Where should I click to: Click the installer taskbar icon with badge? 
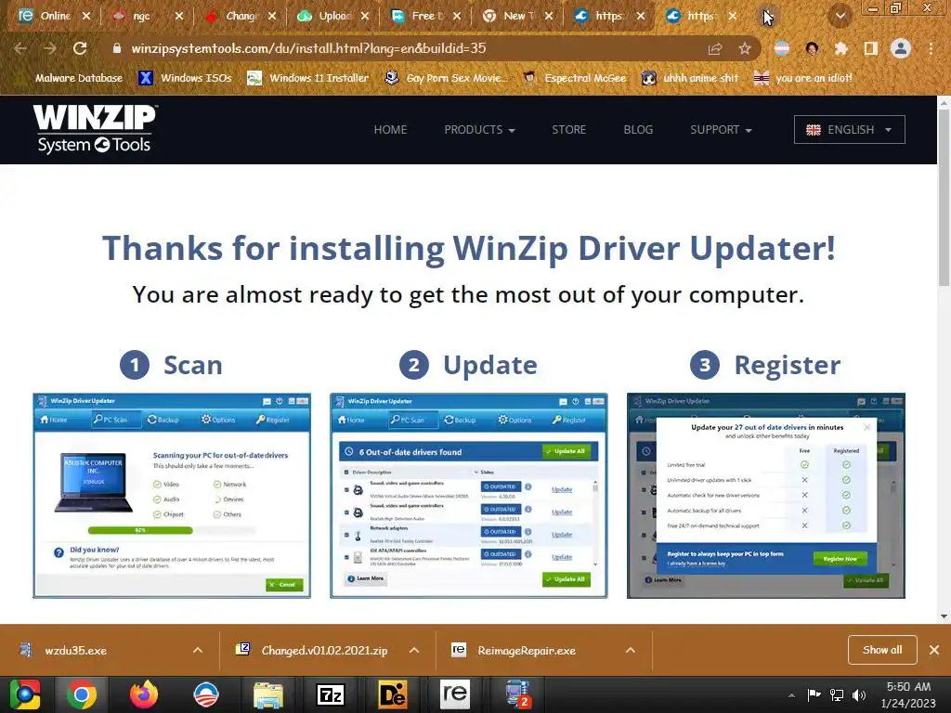(x=516, y=694)
